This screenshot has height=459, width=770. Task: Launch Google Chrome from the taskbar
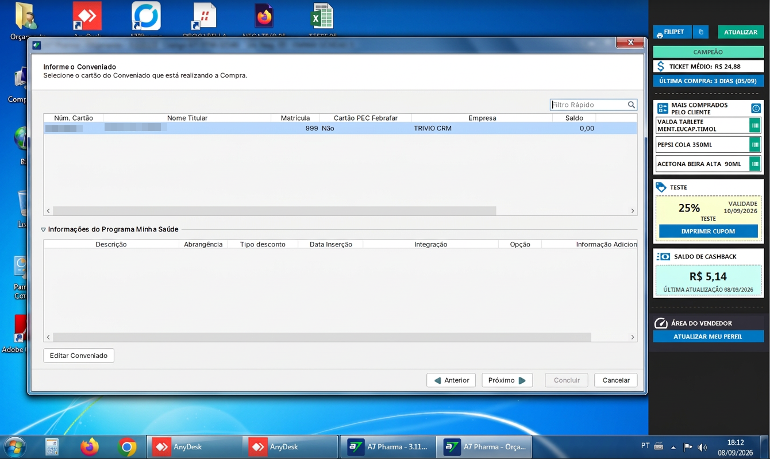pyautogui.click(x=127, y=446)
